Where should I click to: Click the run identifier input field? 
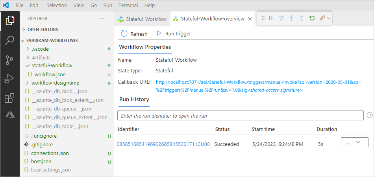241,116
